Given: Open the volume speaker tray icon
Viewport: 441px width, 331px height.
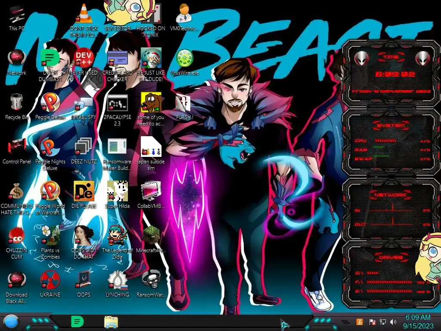Looking at the screenshot, I should pos(393,322).
